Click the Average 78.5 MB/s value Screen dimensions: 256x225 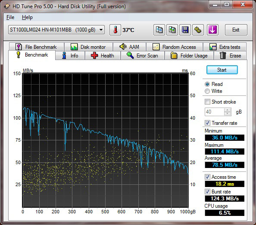tap(225, 165)
